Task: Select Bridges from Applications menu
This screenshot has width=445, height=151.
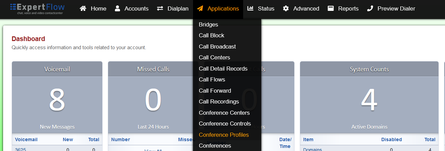Action: pyautogui.click(x=208, y=24)
